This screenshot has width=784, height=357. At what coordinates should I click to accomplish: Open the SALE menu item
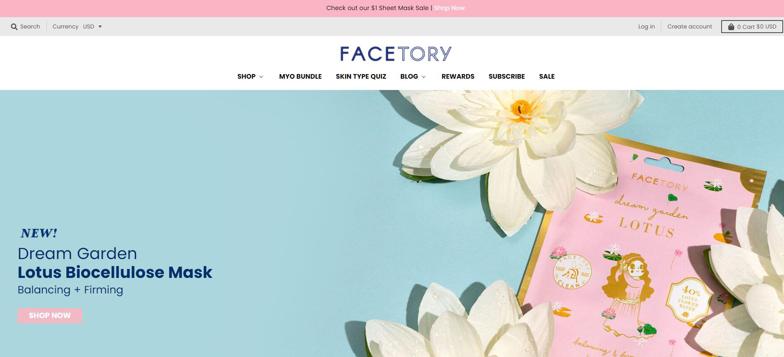tap(547, 77)
